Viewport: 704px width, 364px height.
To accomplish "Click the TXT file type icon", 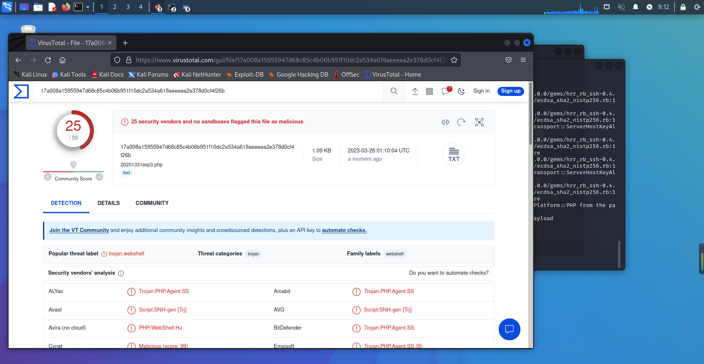I will (454, 155).
